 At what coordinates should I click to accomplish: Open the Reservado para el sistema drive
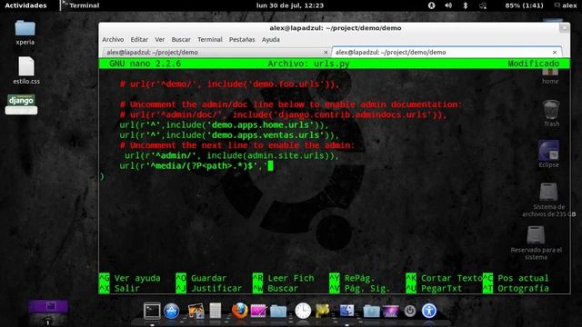[536, 243]
